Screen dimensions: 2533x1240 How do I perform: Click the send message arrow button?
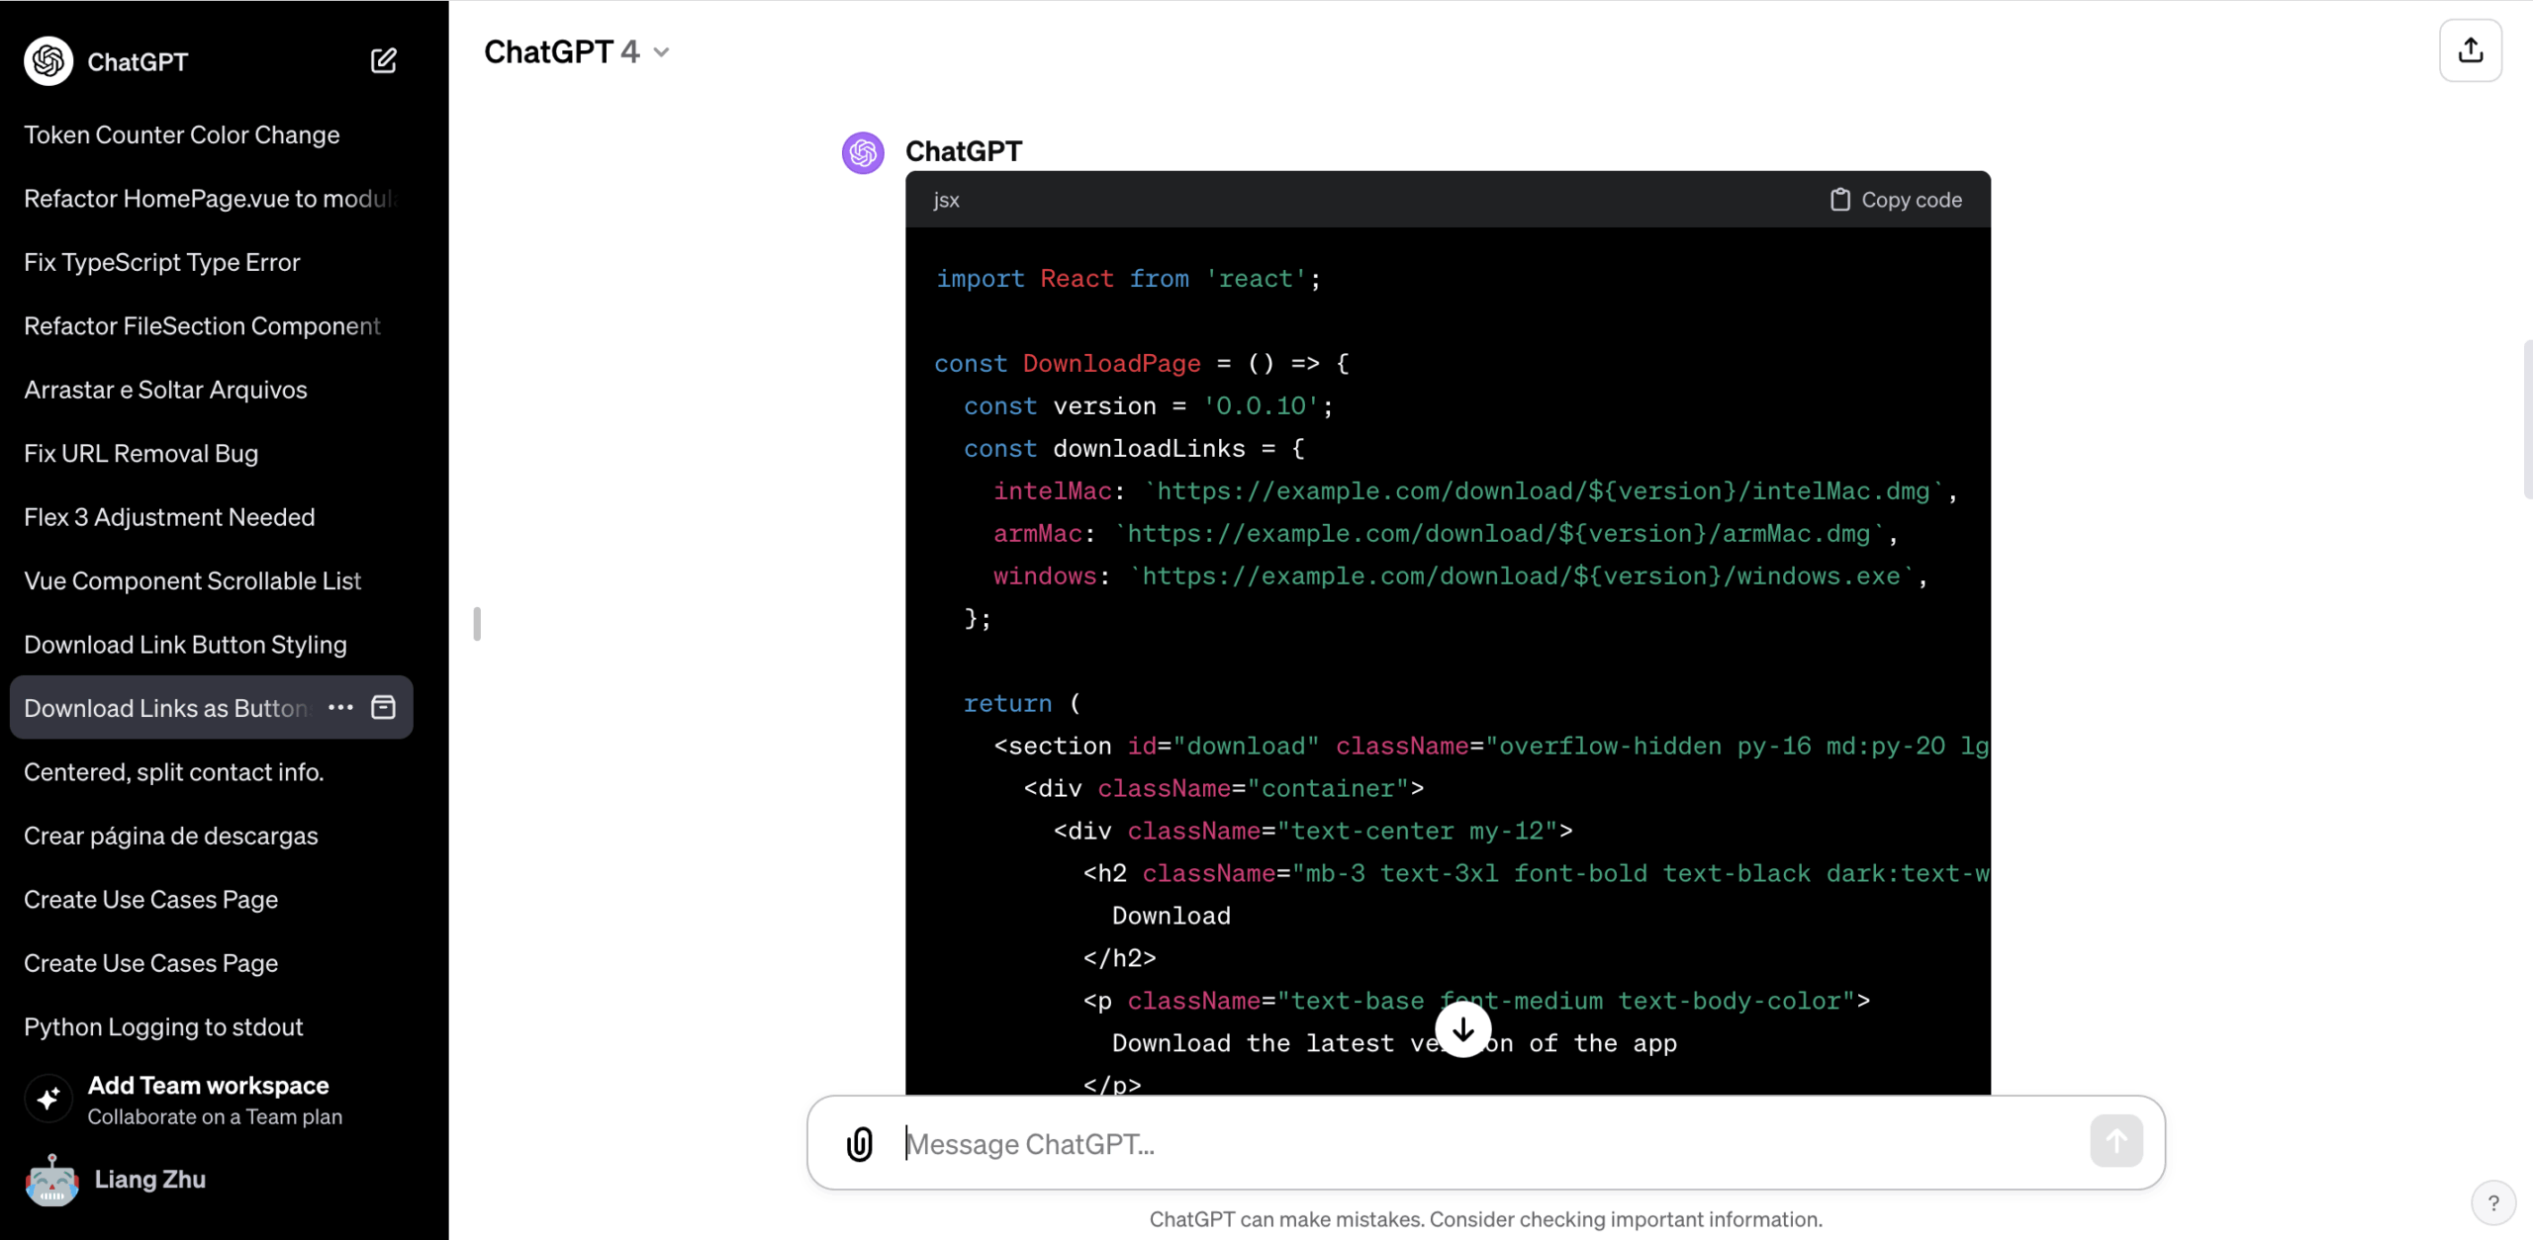(2115, 1141)
